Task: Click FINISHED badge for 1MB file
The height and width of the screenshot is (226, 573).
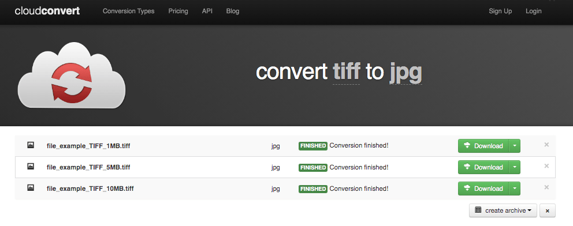Action: (x=313, y=146)
